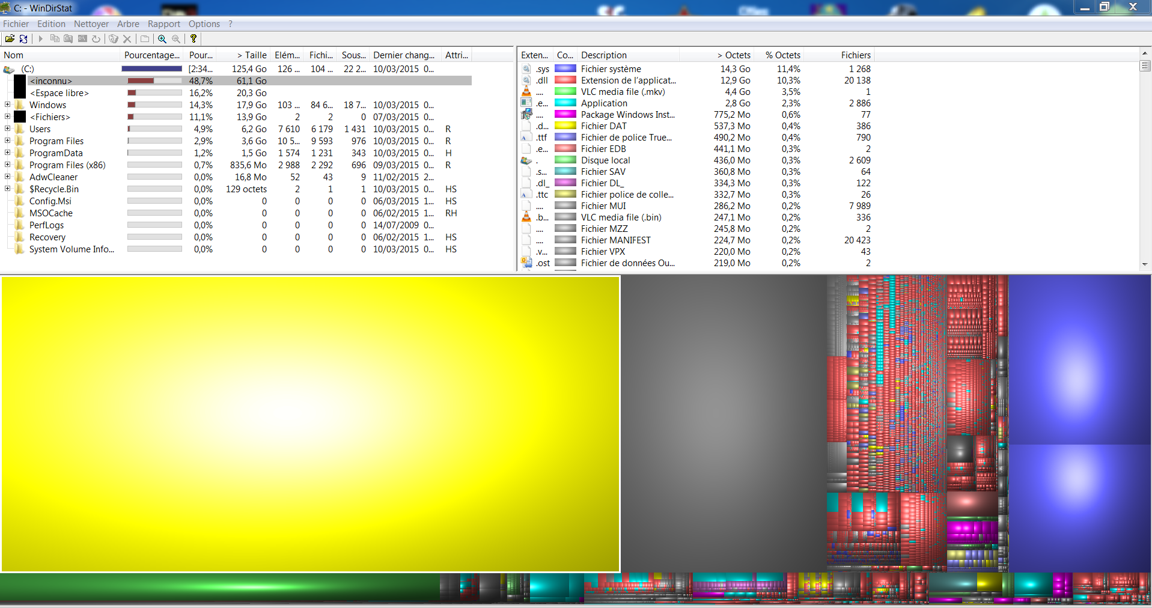1152x608 pixels.
Task: Click the folder icon of Users
Action: [20, 129]
